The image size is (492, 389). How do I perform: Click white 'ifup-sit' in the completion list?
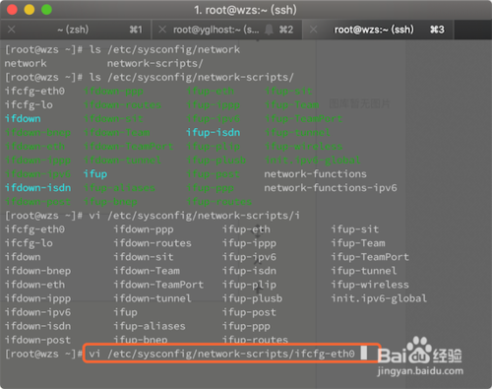click(355, 229)
